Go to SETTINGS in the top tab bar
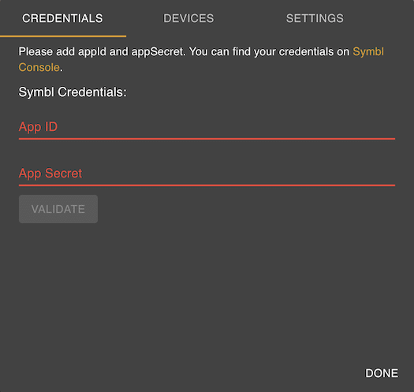 coord(315,18)
